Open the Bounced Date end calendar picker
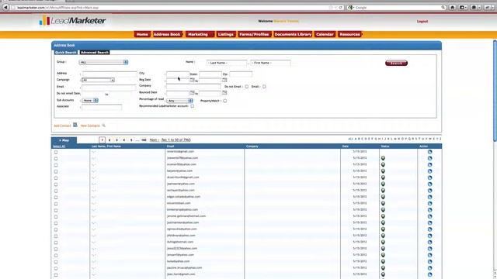Viewport: 497px width, 279px height. 224,93
